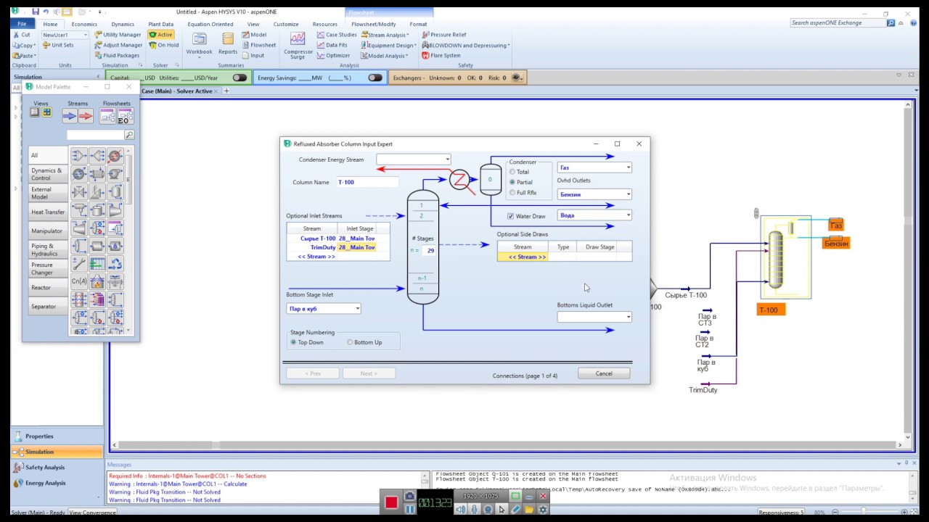Click the Model Palette search magnifier
Viewport: 929px width, 522px height.
coord(129,135)
